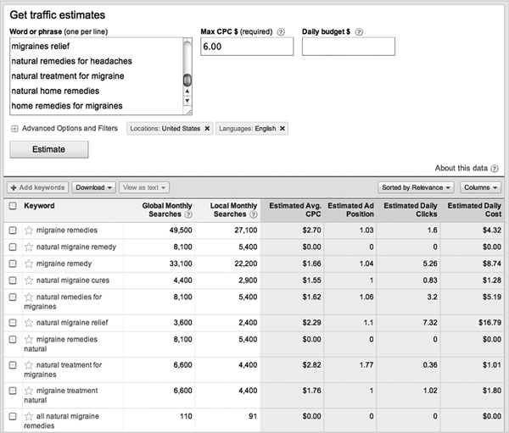
Task: Check the 'natural migraine remedy' row checkbox
Action: pyautogui.click(x=13, y=247)
